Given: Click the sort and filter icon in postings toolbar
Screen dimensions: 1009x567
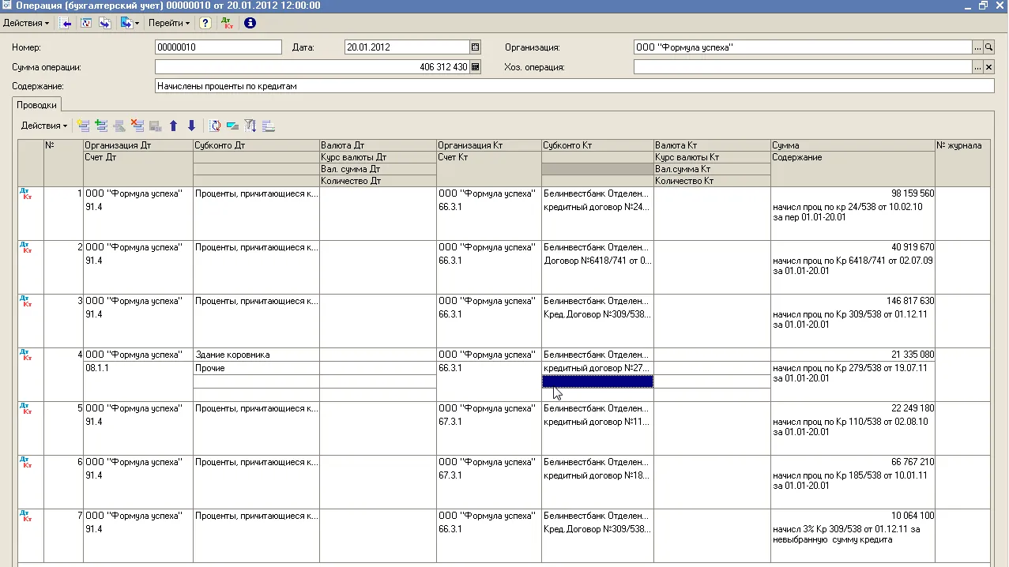Looking at the screenshot, I should [250, 126].
